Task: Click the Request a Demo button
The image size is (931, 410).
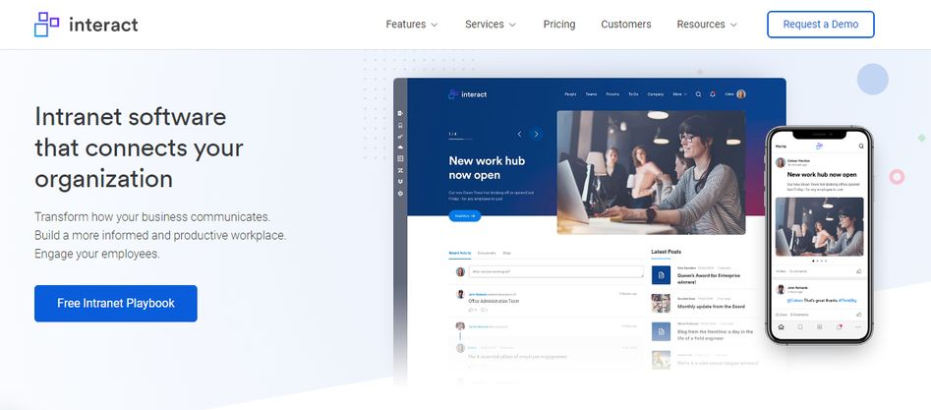Action: pyautogui.click(x=821, y=25)
